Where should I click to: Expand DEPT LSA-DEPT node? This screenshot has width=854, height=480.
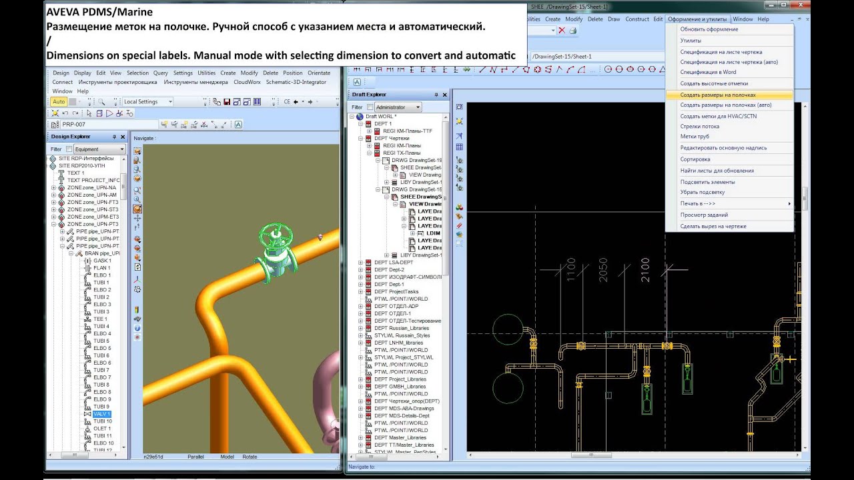[361, 263]
